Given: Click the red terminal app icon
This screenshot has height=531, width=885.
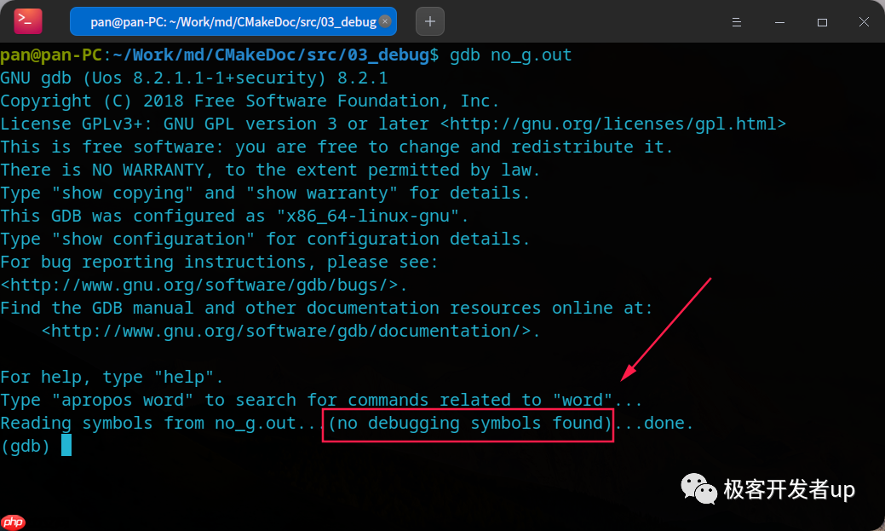Looking at the screenshot, I should click(27, 20).
